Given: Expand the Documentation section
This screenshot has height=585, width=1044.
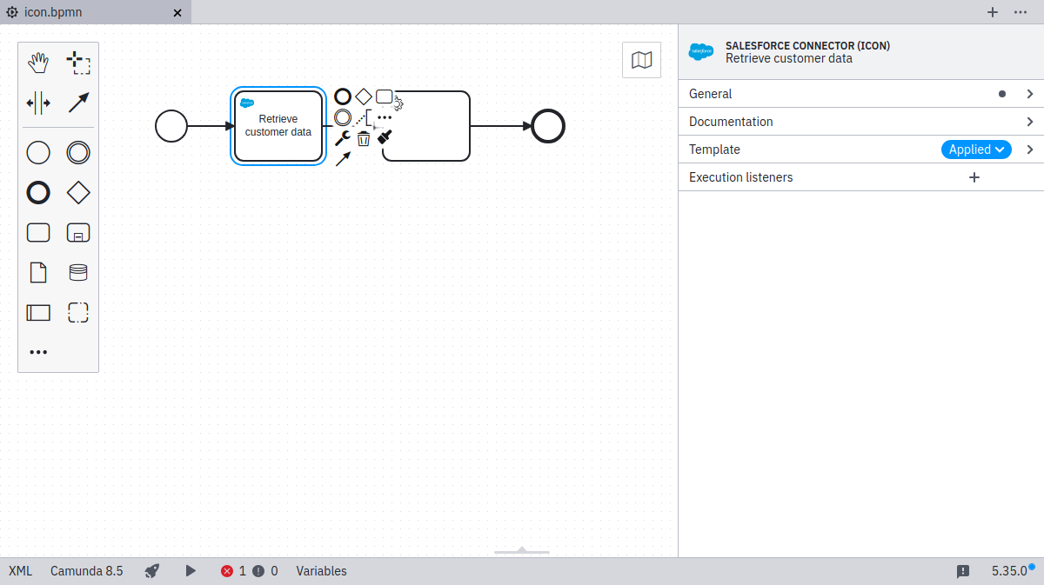Looking at the screenshot, I should click(x=860, y=122).
